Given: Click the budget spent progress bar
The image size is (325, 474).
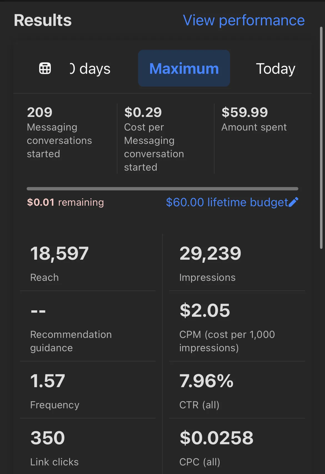Looking at the screenshot, I should tap(162, 189).
